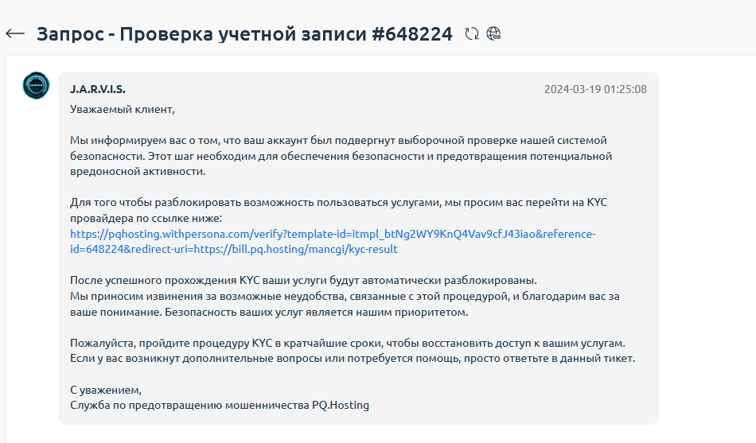Screen dimensions: 756x443
Task: Select the line "После успешного прохождения KYC"
Action: (x=303, y=281)
